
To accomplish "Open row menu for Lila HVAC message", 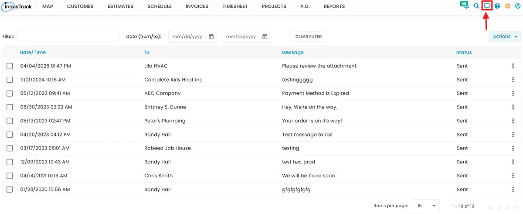I will 513,66.
